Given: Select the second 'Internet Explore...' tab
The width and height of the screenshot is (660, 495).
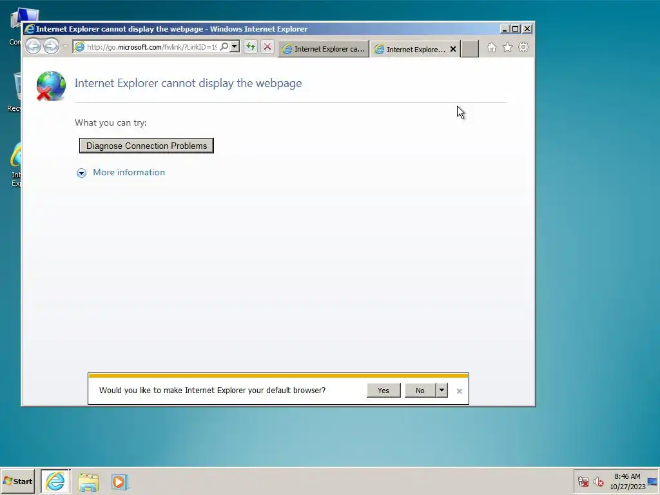Looking at the screenshot, I should [411, 49].
